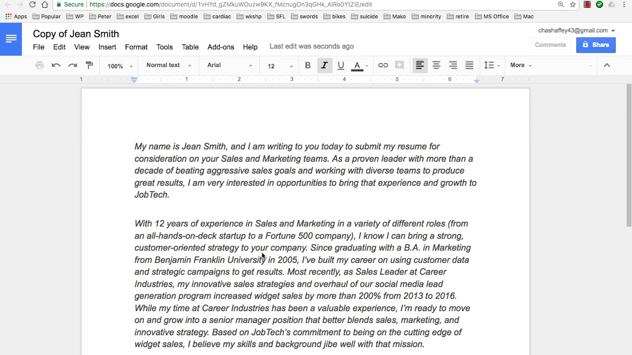Open the View menu
This screenshot has width=632, height=355.
pos(81,47)
